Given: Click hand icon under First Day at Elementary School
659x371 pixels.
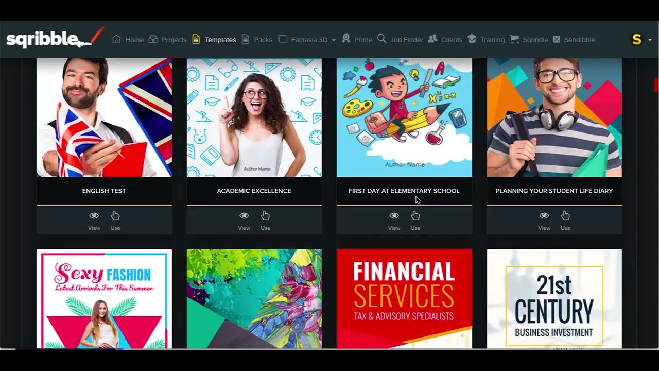Looking at the screenshot, I should pyautogui.click(x=415, y=215).
